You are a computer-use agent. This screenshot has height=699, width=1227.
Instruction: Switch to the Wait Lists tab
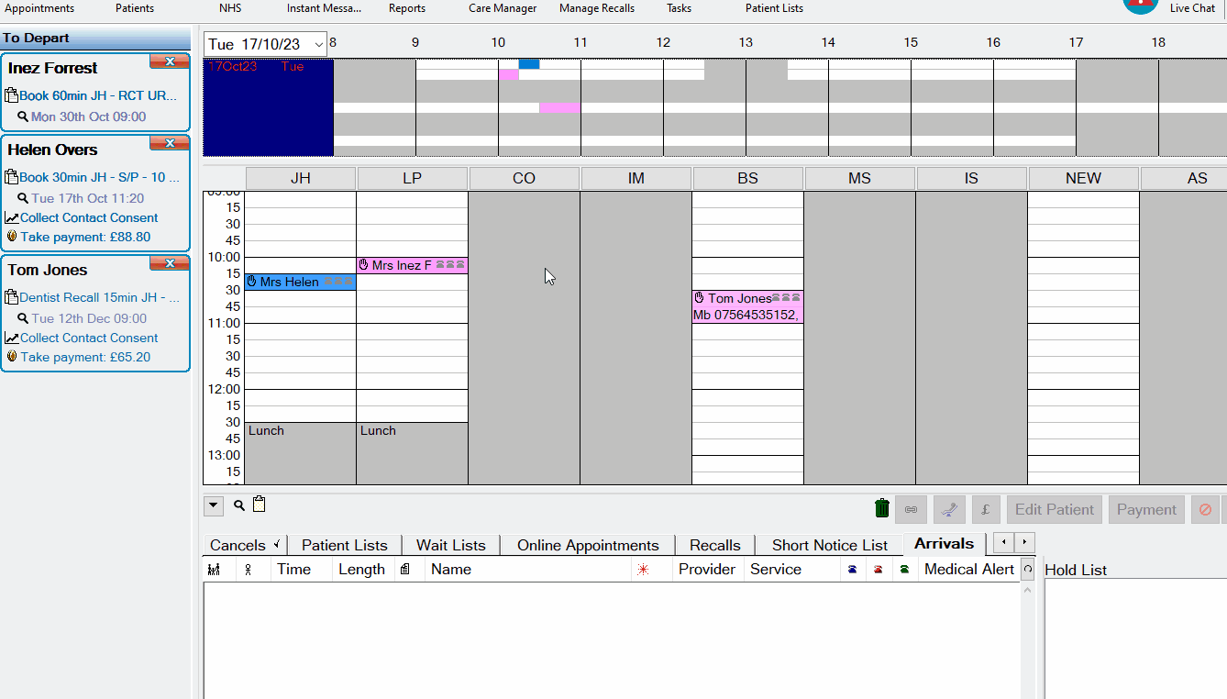(x=451, y=545)
